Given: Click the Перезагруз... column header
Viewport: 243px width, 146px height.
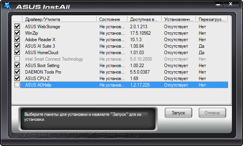Looking at the screenshot, I should (212, 19).
